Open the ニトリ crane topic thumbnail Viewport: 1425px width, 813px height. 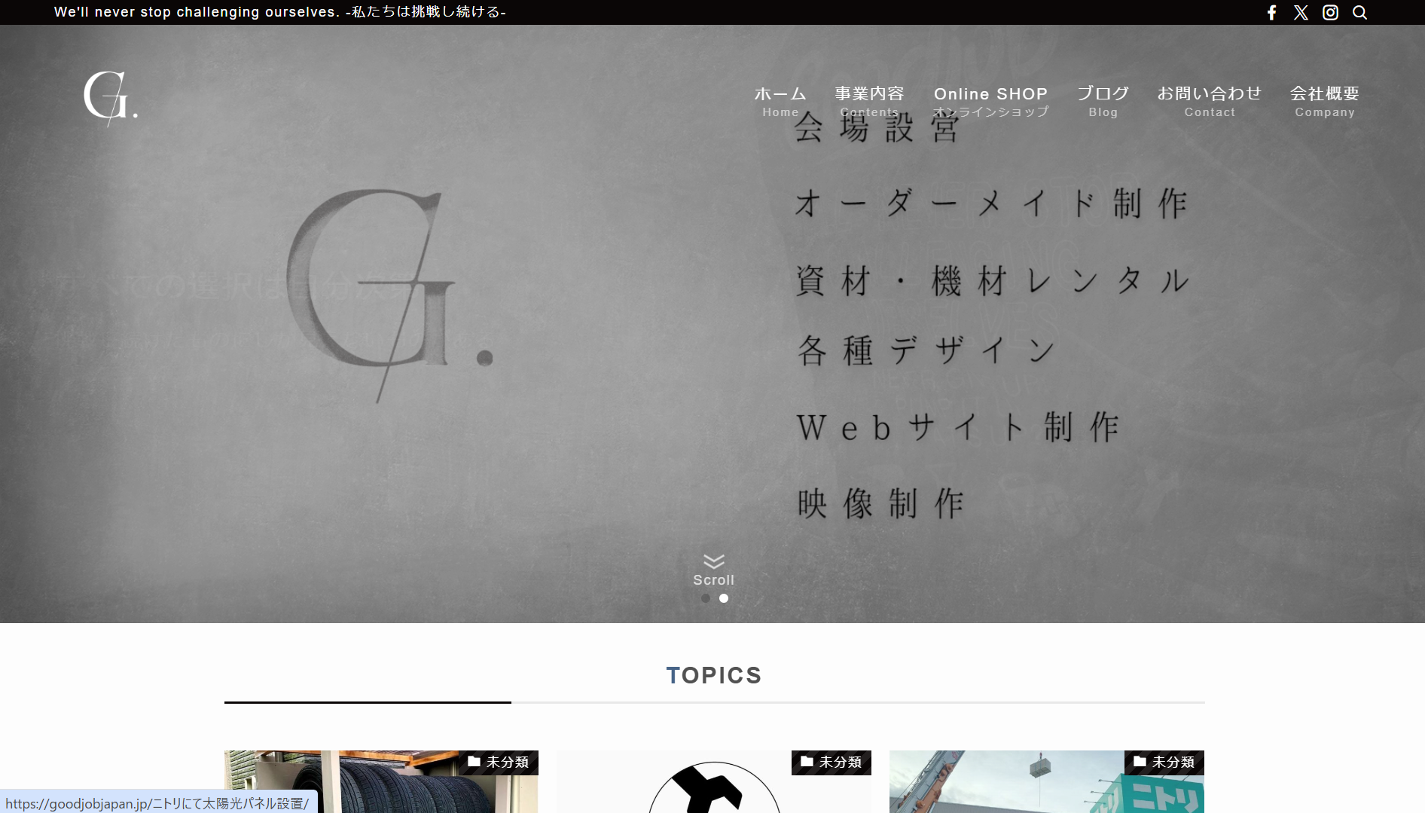click(1047, 781)
